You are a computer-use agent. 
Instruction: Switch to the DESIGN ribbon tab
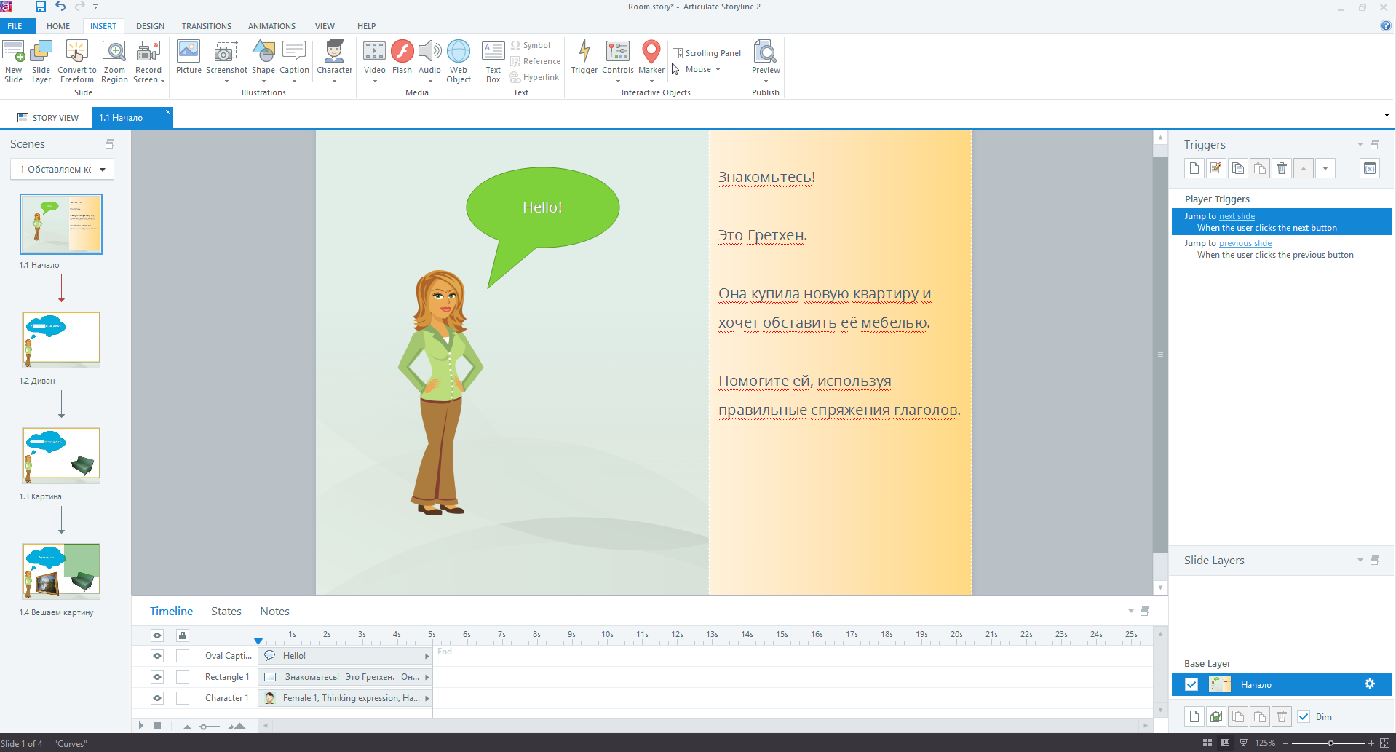pyautogui.click(x=150, y=26)
